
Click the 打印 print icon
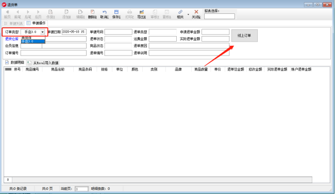coord(129,14)
